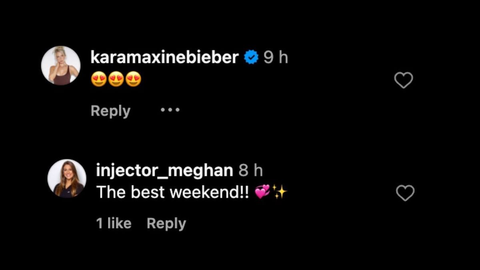Click the middle heart-eyes emoji

116,80
